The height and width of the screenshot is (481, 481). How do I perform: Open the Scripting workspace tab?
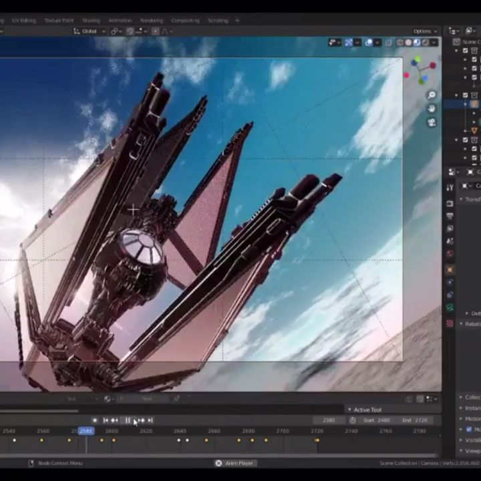coord(218,21)
